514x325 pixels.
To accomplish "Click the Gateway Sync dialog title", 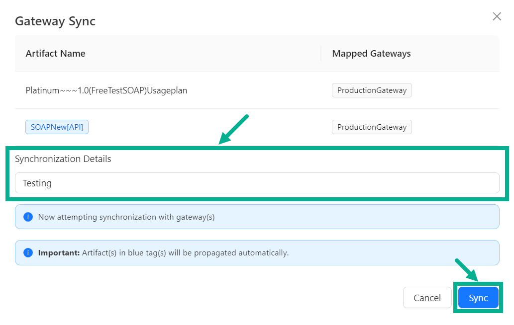I will click(x=55, y=21).
